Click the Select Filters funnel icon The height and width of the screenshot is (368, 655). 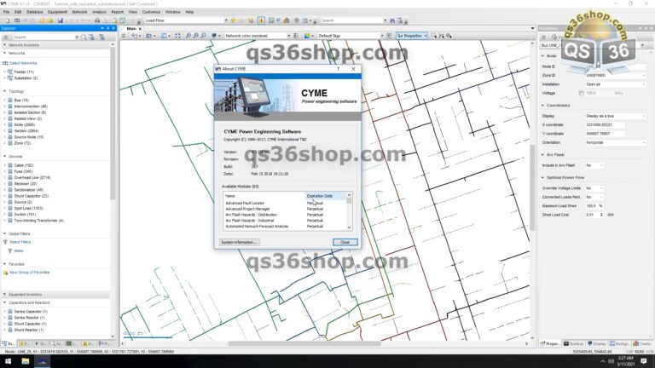click(x=5, y=242)
